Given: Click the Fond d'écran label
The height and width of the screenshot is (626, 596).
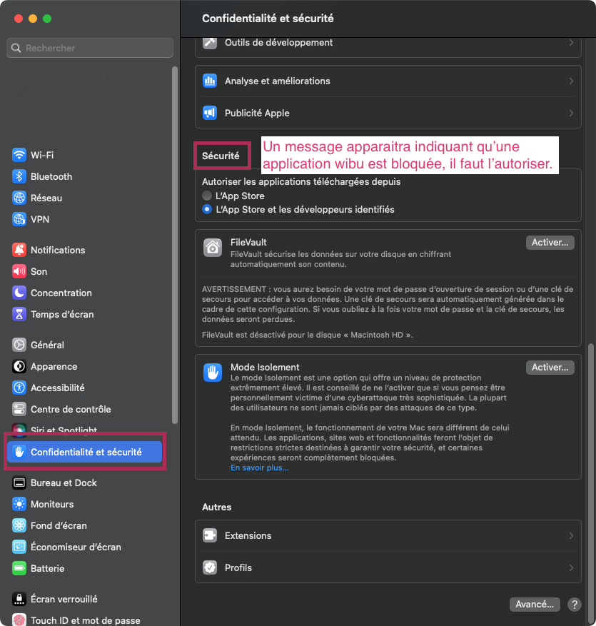Looking at the screenshot, I should pos(59,525).
